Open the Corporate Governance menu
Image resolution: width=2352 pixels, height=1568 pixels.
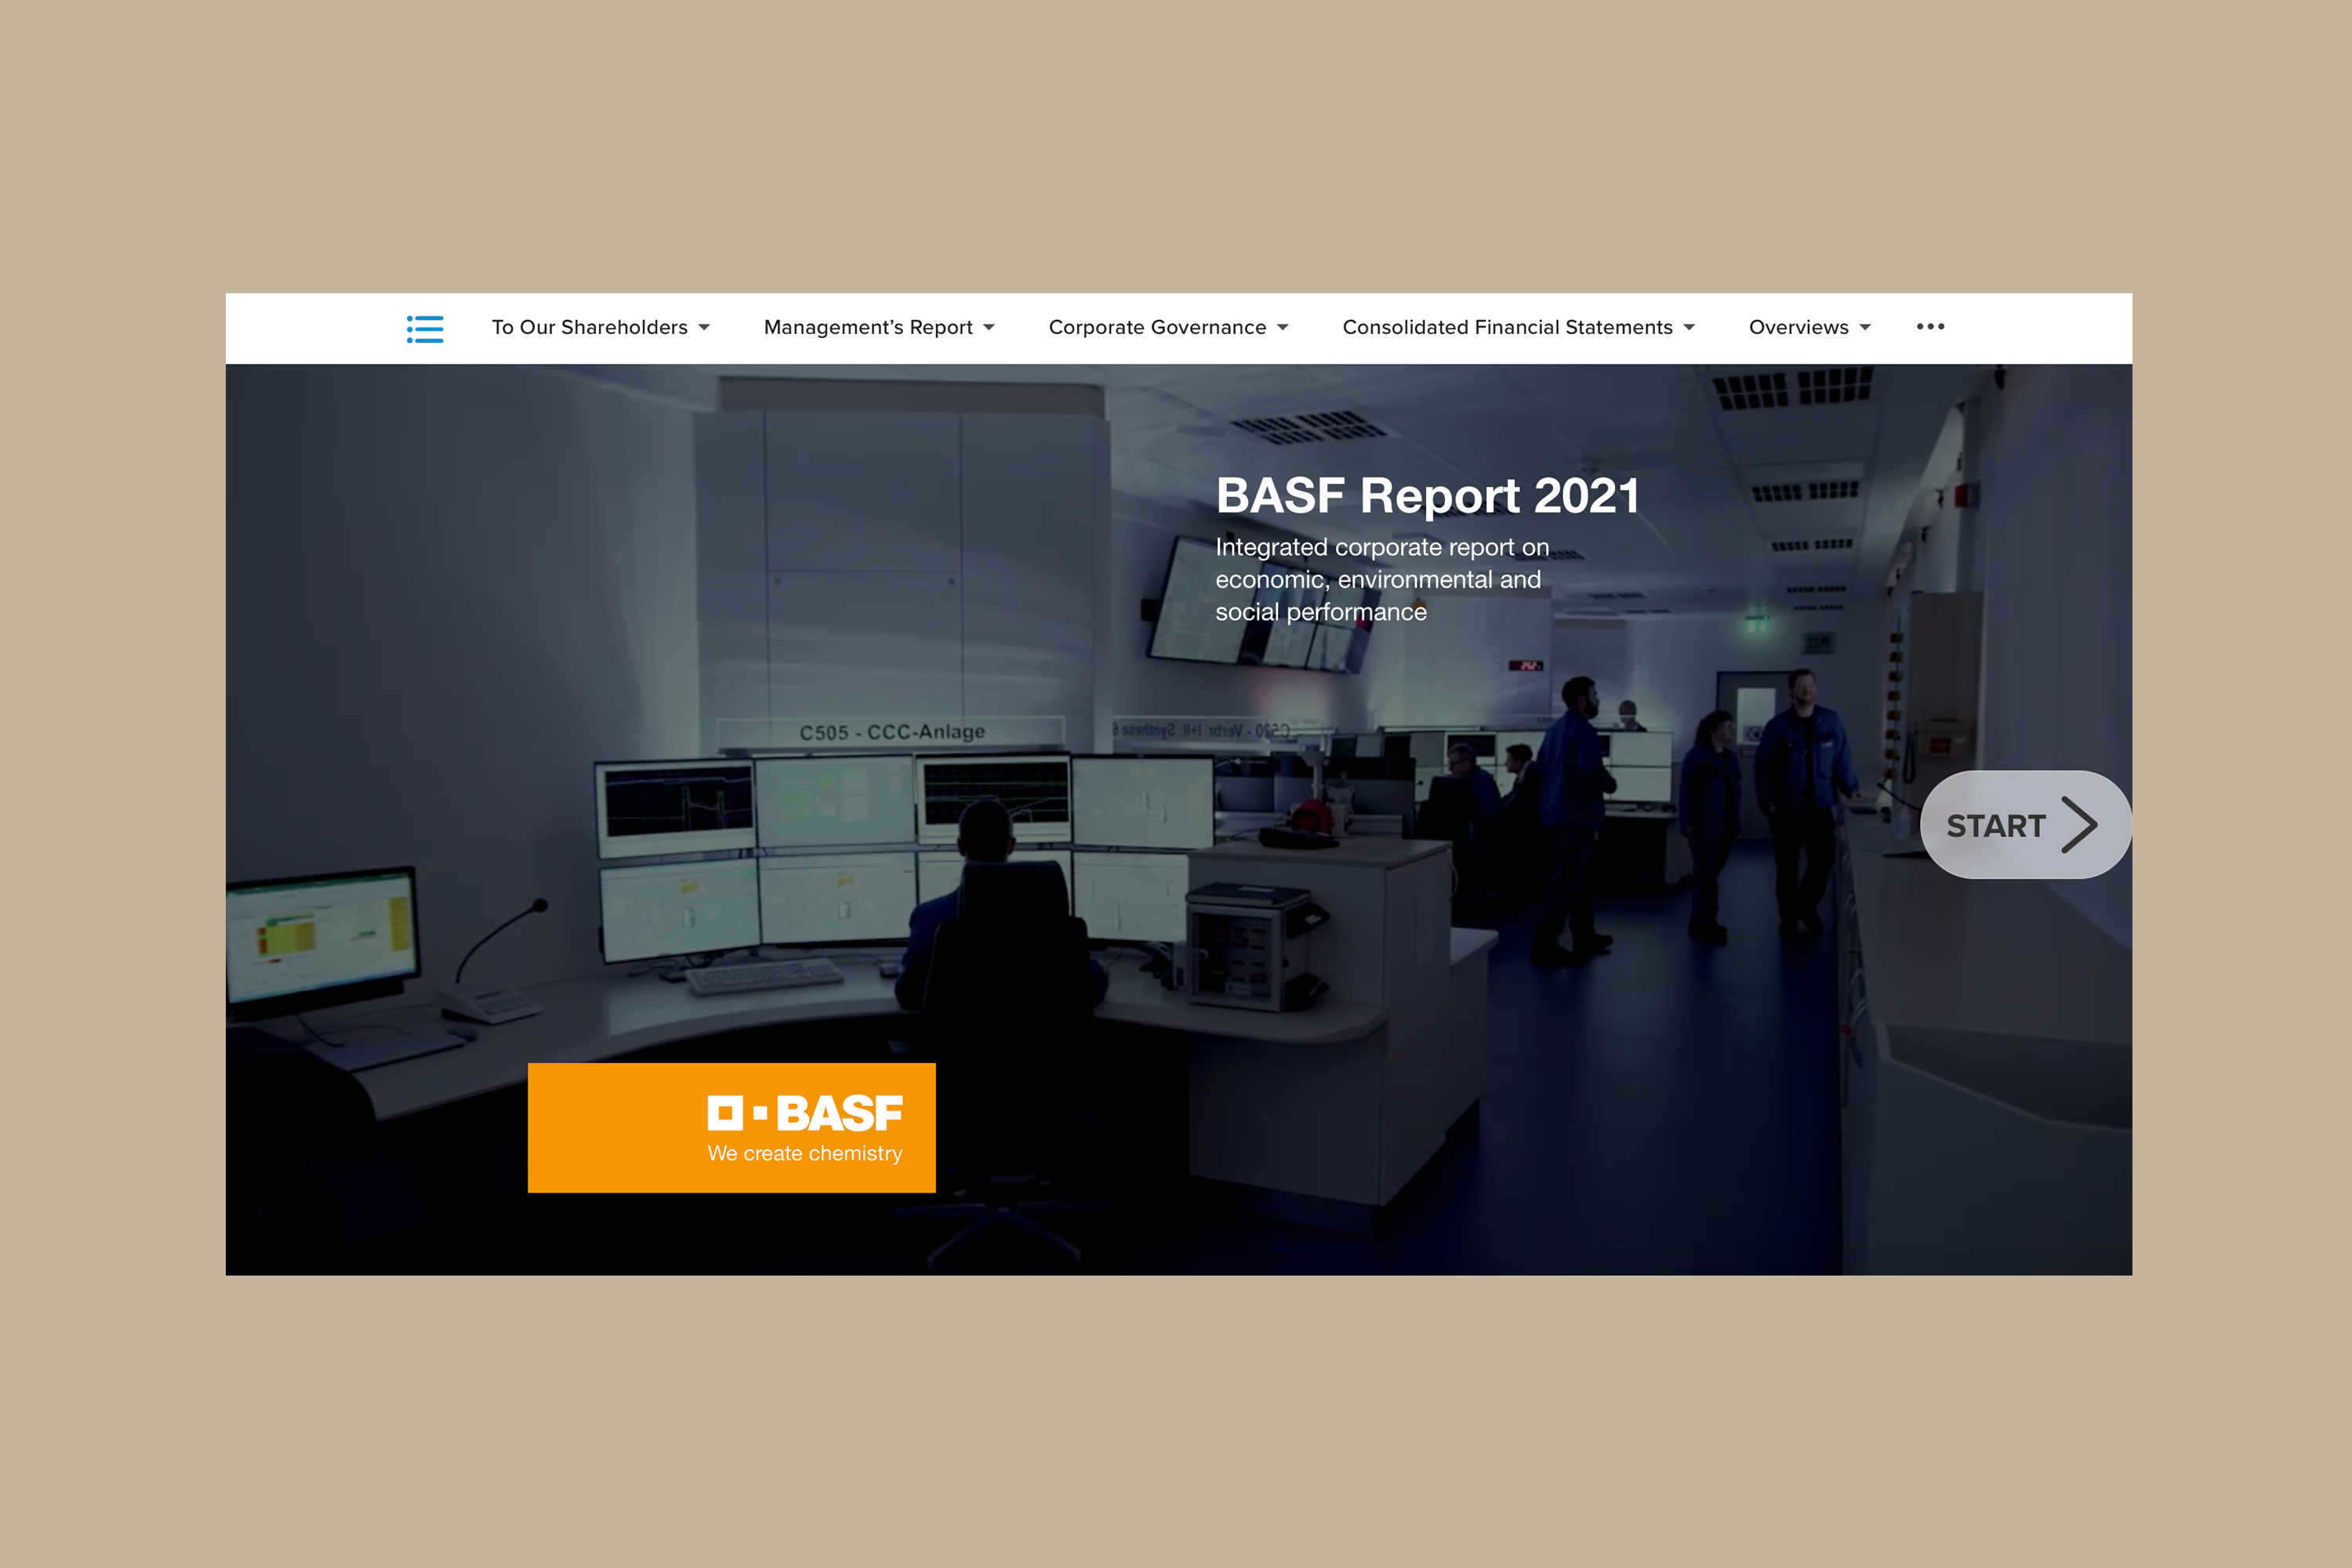coord(1168,327)
